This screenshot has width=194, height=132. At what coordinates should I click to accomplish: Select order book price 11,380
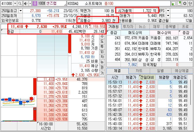tap(45, 93)
